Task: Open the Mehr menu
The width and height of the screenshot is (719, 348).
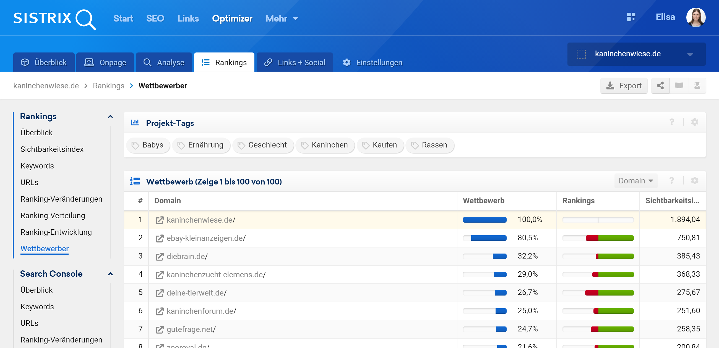Action: tap(282, 19)
